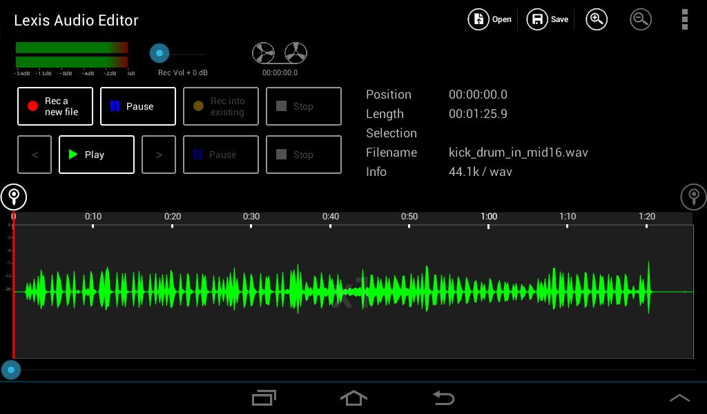This screenshot has height=414, width=707.
Task: Click the green waveform display
Action: (x=353, y=291)
